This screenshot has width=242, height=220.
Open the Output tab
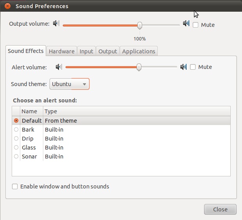click(108, 51)
